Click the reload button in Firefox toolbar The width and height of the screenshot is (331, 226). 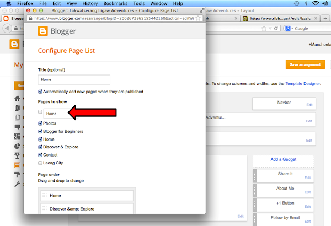[x=276, y=29]
